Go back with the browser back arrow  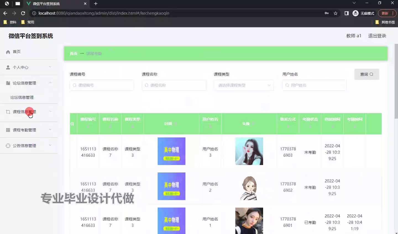5,13
